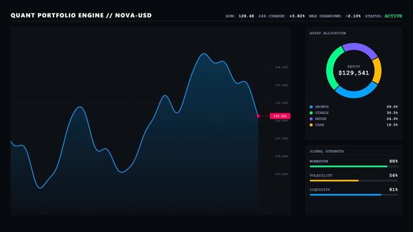This screenshot has height=232, width=413.
Task: Click the 29.0% allocation value
Action: coord(392,106)
